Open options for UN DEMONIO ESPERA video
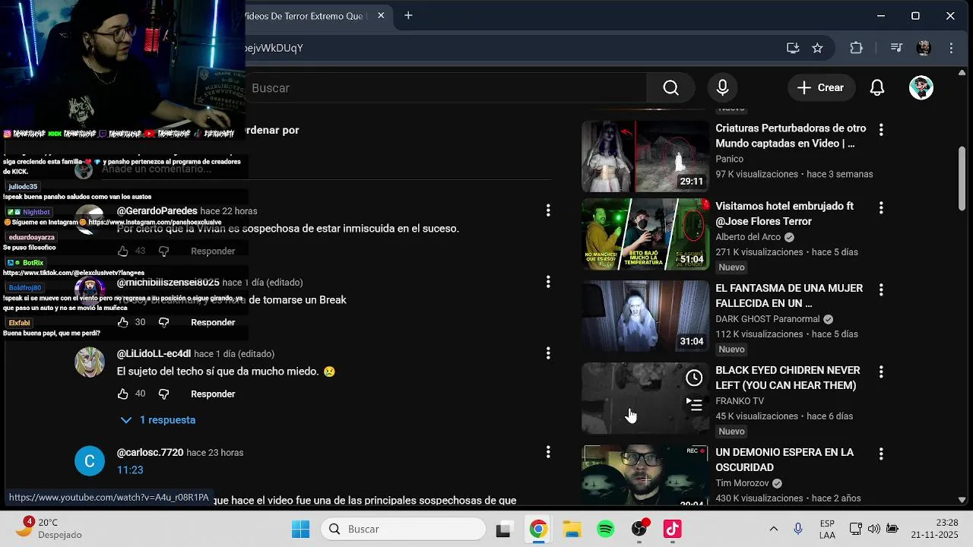 click(x=881, y=454)
